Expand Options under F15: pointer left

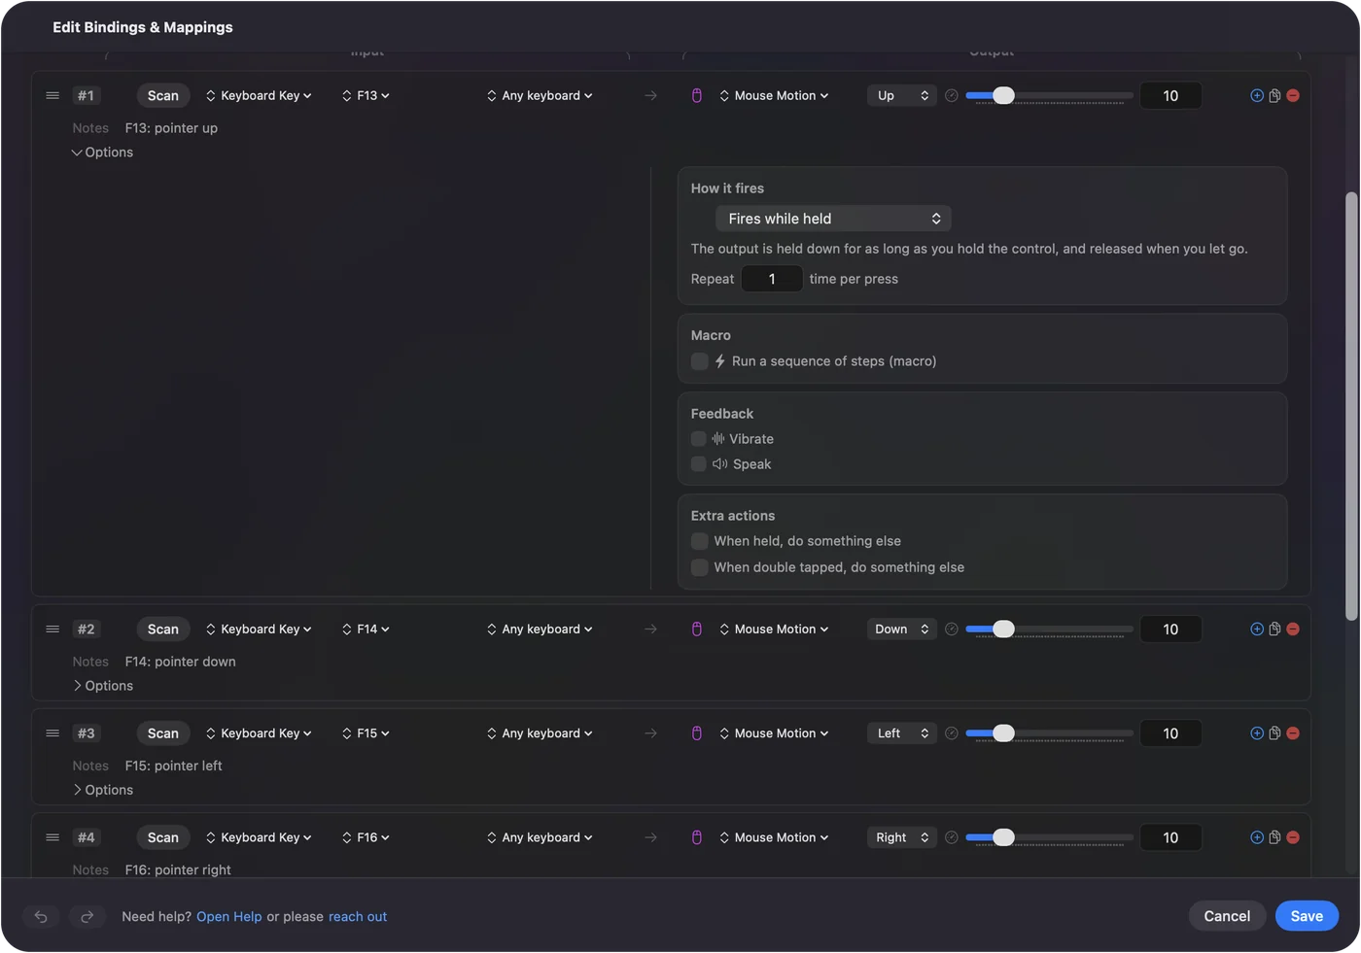[x=102, y=789]
